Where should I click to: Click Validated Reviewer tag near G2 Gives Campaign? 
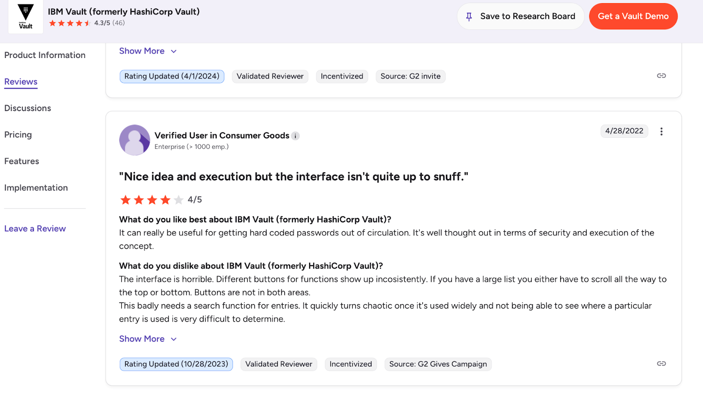(279, 364)
